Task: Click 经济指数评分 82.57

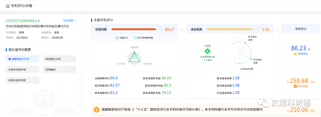Action: 107,85
